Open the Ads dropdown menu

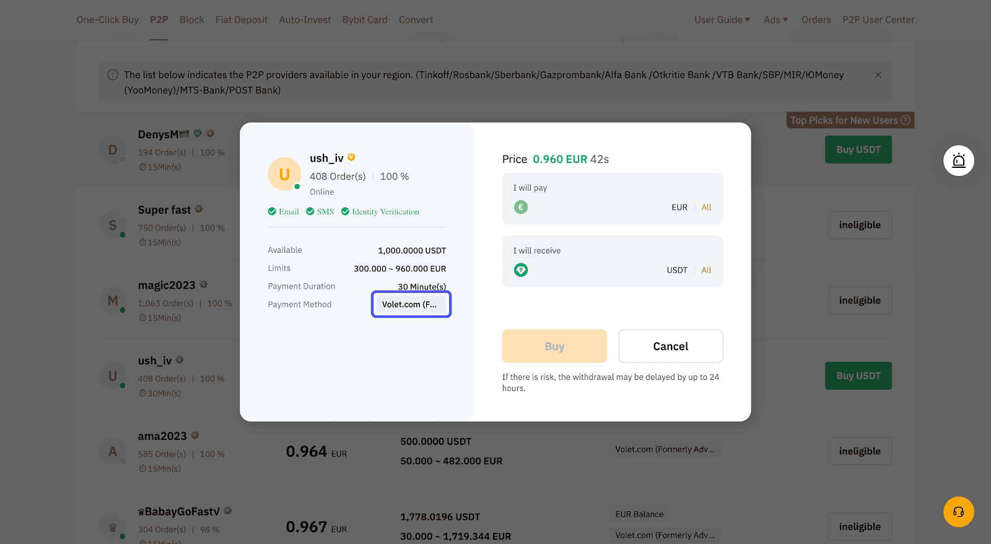click(775, 20)
